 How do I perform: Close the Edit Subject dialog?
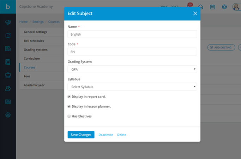click(195, 13)
